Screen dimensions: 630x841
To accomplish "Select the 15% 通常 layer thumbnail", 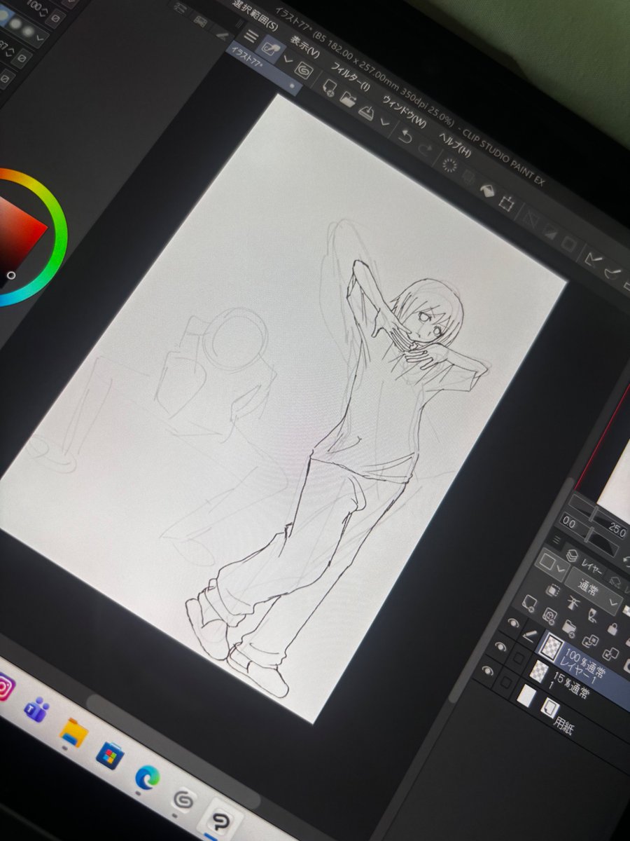I will [x=539, y=671].
